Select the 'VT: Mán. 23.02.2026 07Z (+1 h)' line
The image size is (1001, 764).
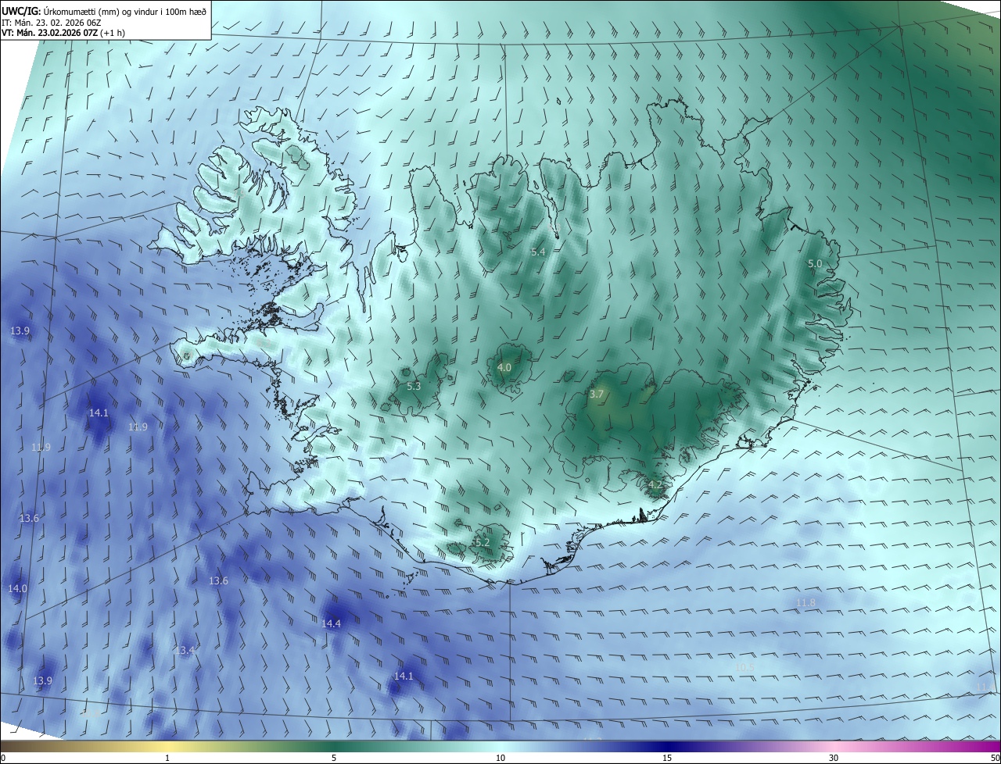coord(63,33)
